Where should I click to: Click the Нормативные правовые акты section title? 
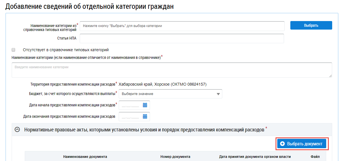click(x=144, y=130)
